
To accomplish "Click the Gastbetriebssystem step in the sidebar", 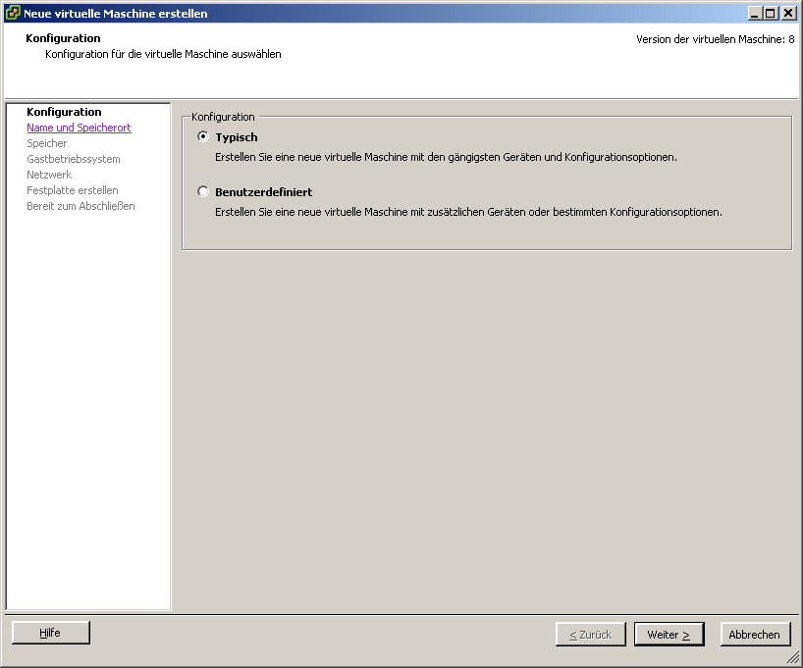I will [74, 159].
